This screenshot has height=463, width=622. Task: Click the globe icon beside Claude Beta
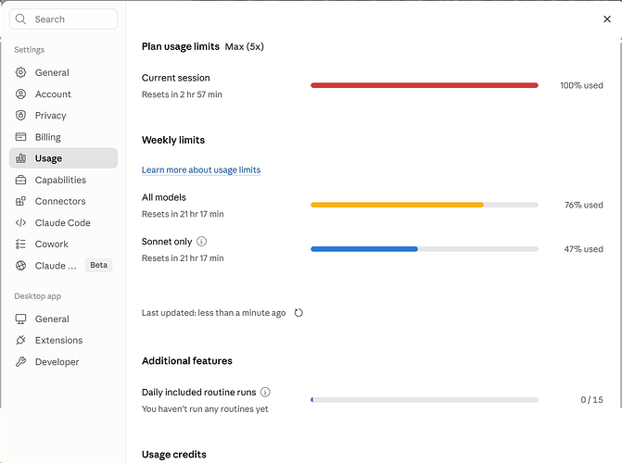point(20,266)
